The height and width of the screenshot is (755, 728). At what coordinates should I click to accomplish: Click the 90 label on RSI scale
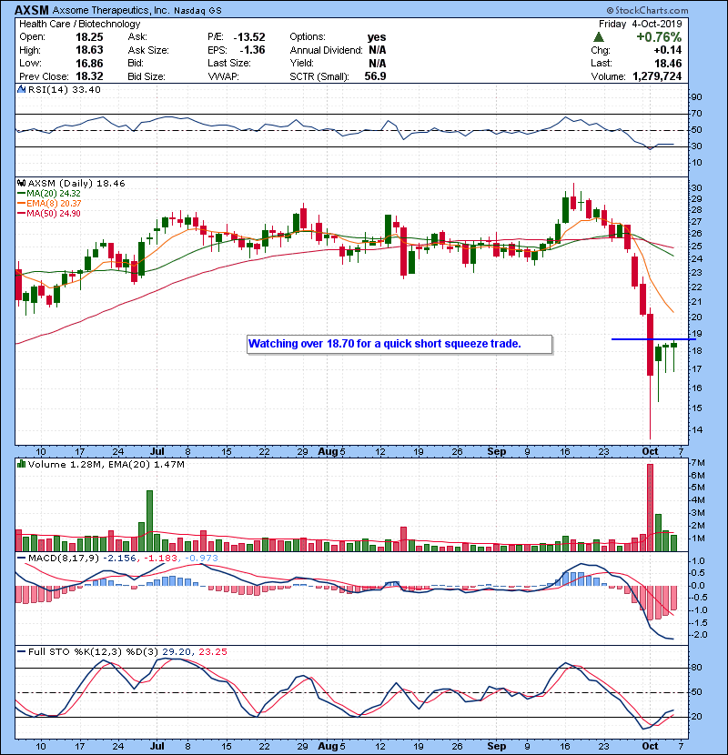697,96
